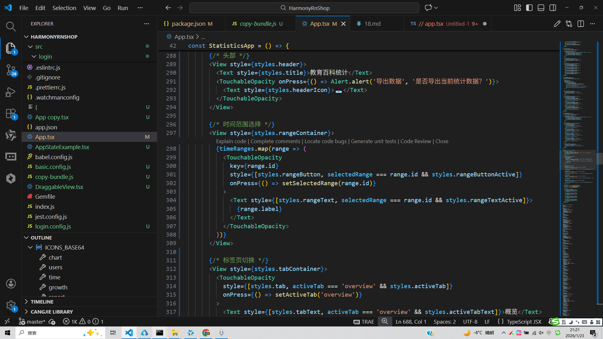603x339 pixels.
Task: Switch to the package.json tab
Action: [x=188, y=24]
